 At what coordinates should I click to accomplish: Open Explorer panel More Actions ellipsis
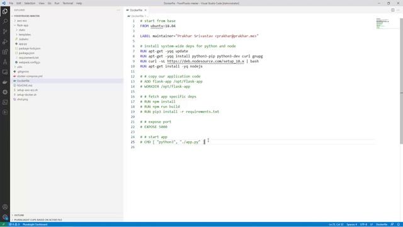pyautogui.click(x=118, y=10)
